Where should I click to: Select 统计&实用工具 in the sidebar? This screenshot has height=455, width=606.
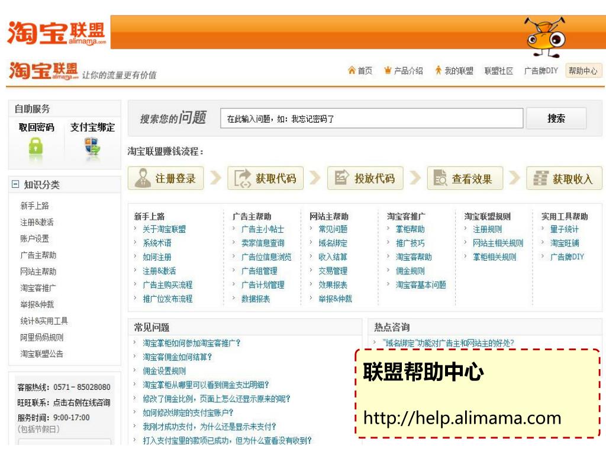pyautogui.click(x=44, y=321)
